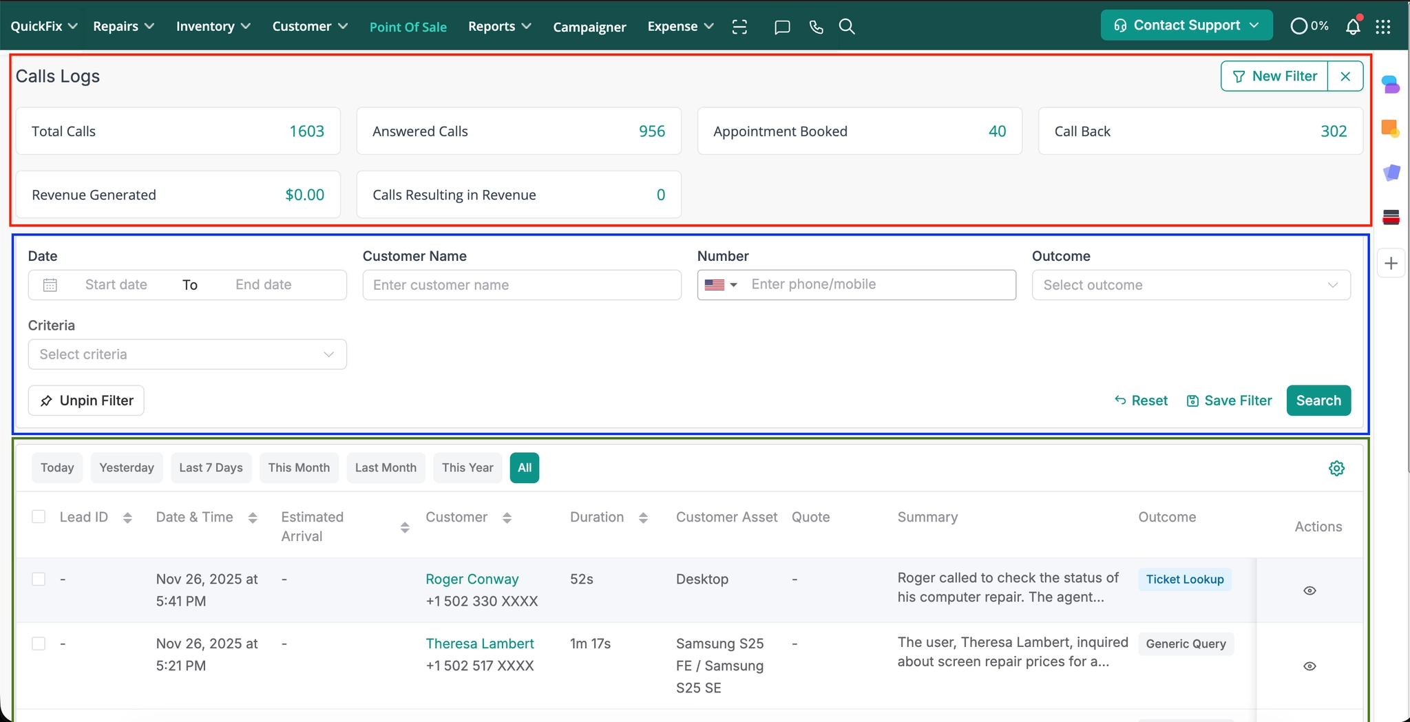Check the select-all checkbox in table header
This screenshot has width=1410, height=722.
point(39,517)
